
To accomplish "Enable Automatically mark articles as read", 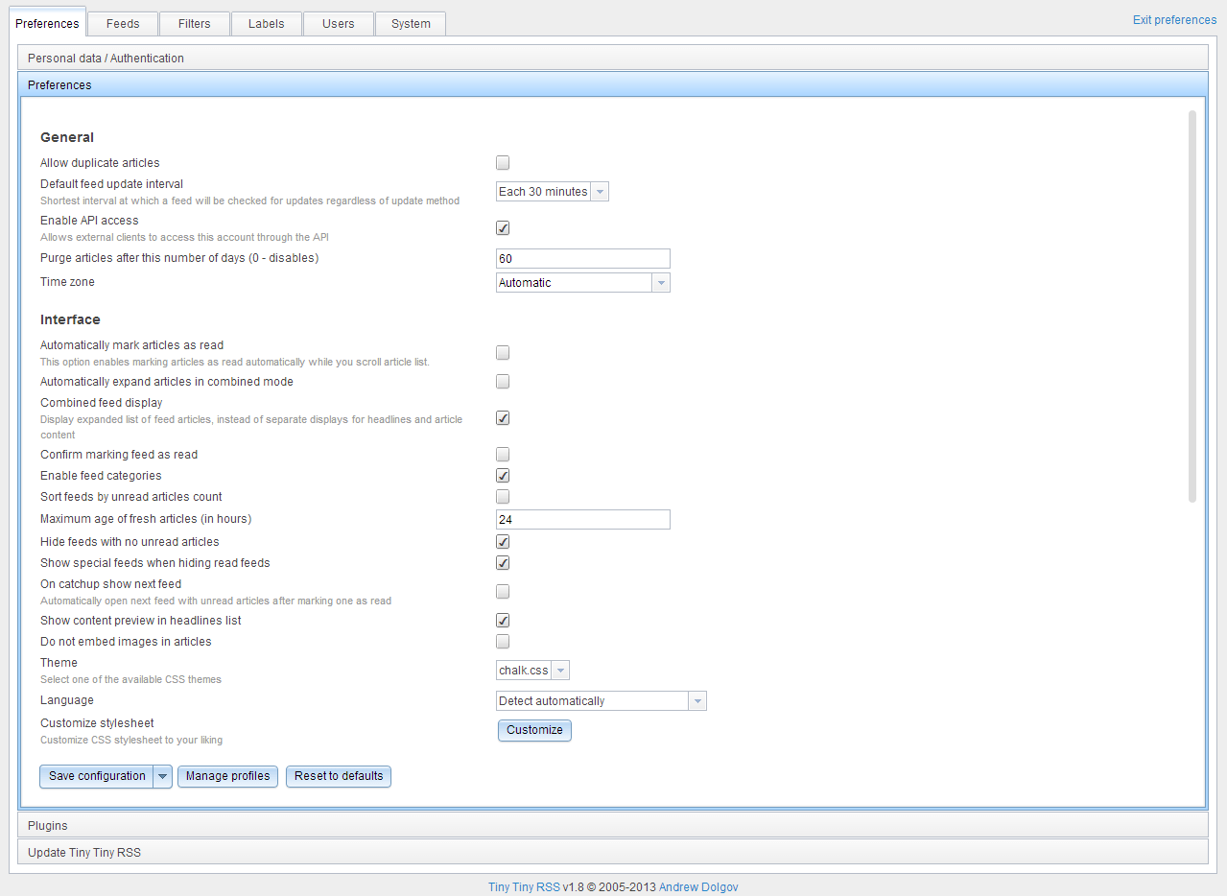I will point(502,352).
